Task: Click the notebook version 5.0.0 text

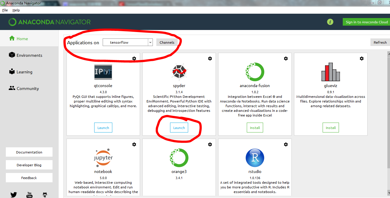Action: click(x=103, y=178)
